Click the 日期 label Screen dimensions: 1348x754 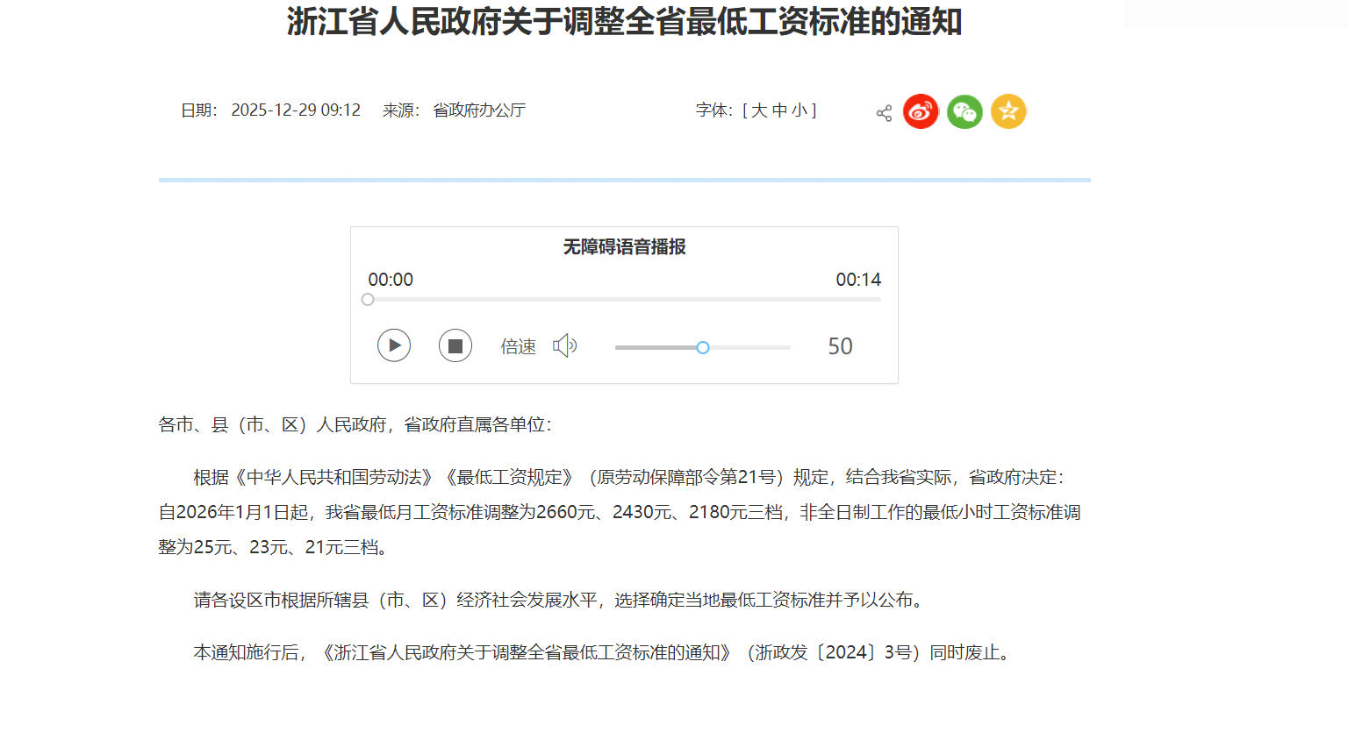(x=198, y=110)
